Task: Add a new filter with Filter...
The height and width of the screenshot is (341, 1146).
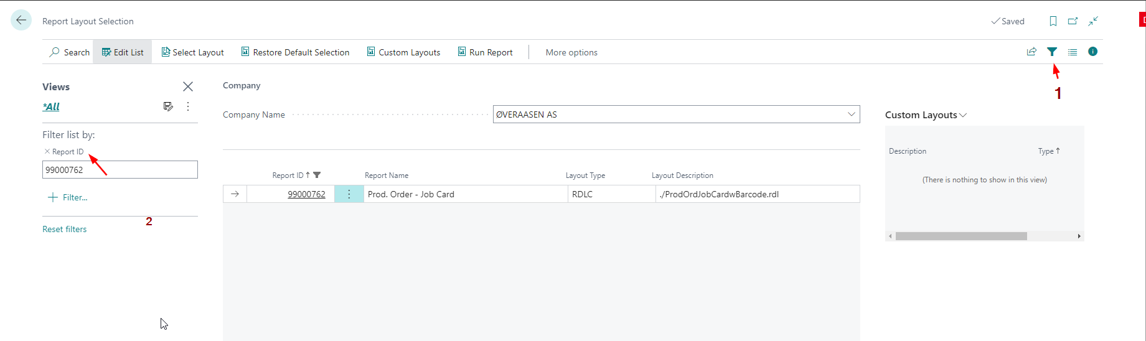Action: click(68, 197)
